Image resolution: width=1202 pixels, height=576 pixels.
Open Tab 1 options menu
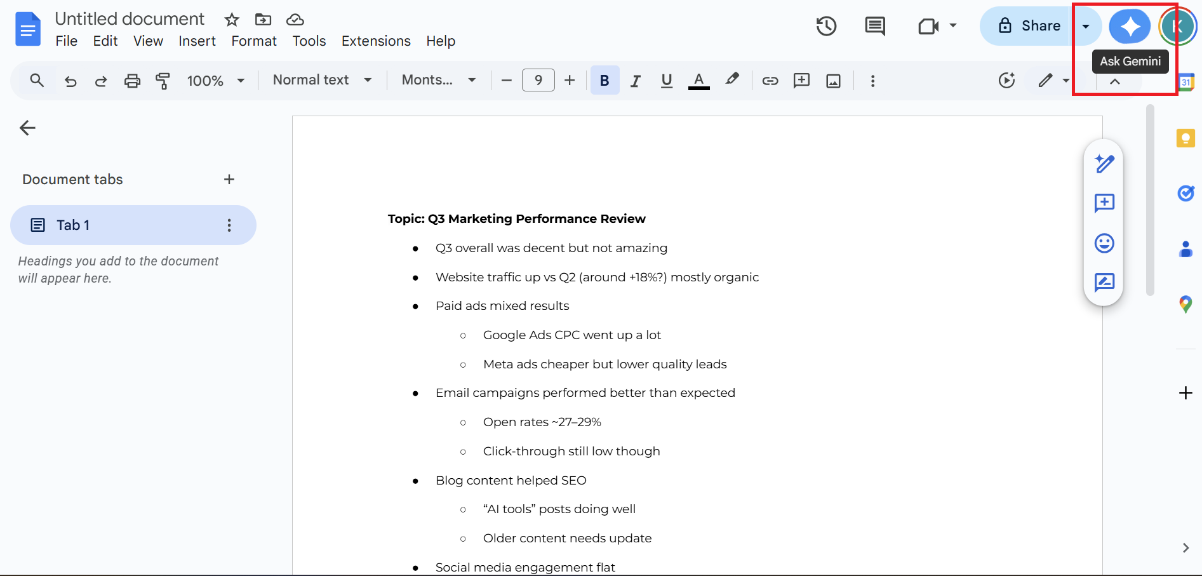(229, 225)
